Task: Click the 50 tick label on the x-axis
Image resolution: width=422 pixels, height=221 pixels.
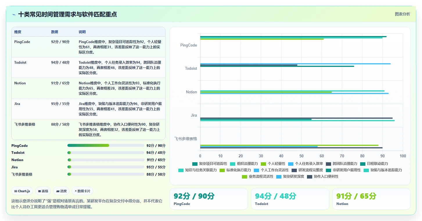Action: (x=301, y=156)
